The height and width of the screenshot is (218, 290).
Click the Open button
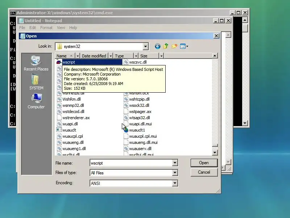(x=204, y=163)
